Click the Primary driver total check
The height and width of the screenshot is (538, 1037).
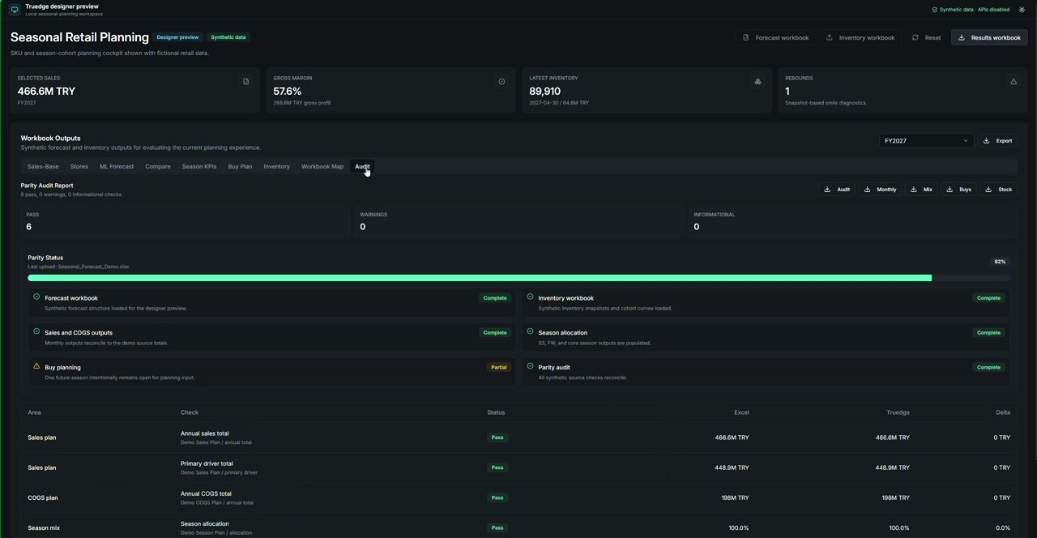click(207, 463)
